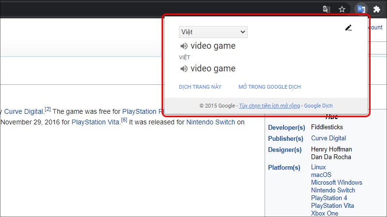
Task: Click the '© 2015 Google' footer text
Action: pos(217,106)
